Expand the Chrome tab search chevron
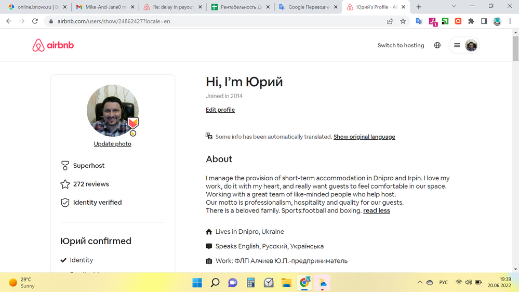 coord(454,7)
